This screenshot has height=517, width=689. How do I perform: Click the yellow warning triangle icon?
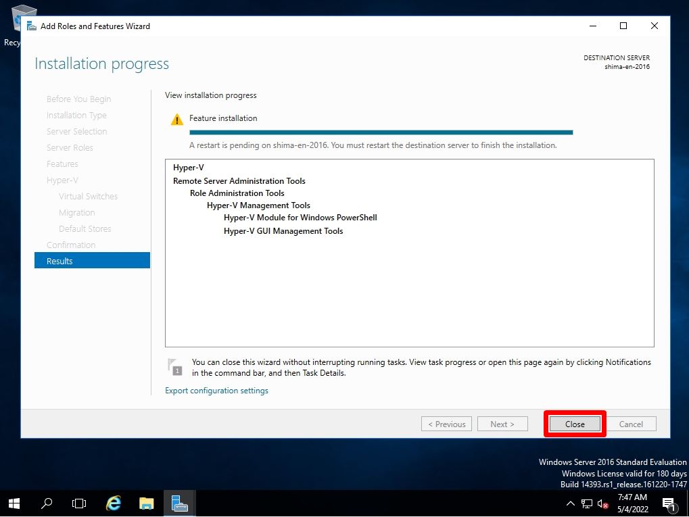(176, 119)
